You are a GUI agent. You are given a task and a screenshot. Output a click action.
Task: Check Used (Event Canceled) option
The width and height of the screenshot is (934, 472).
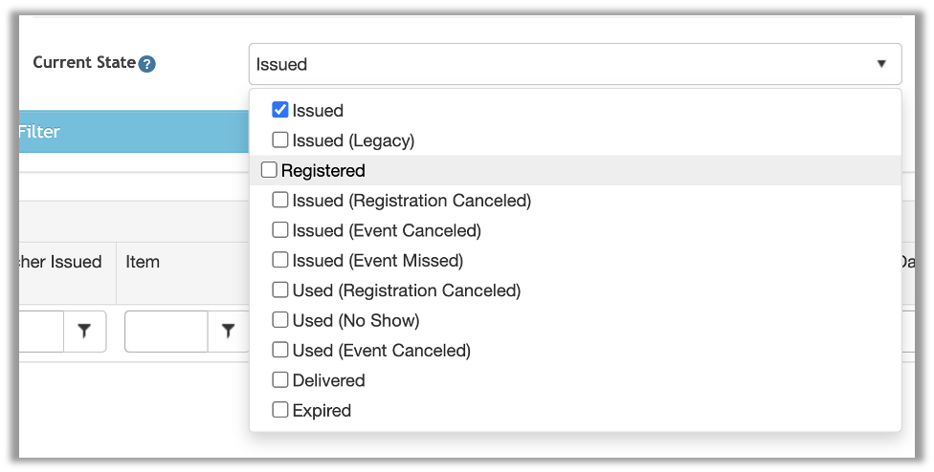tap(280, 350)
